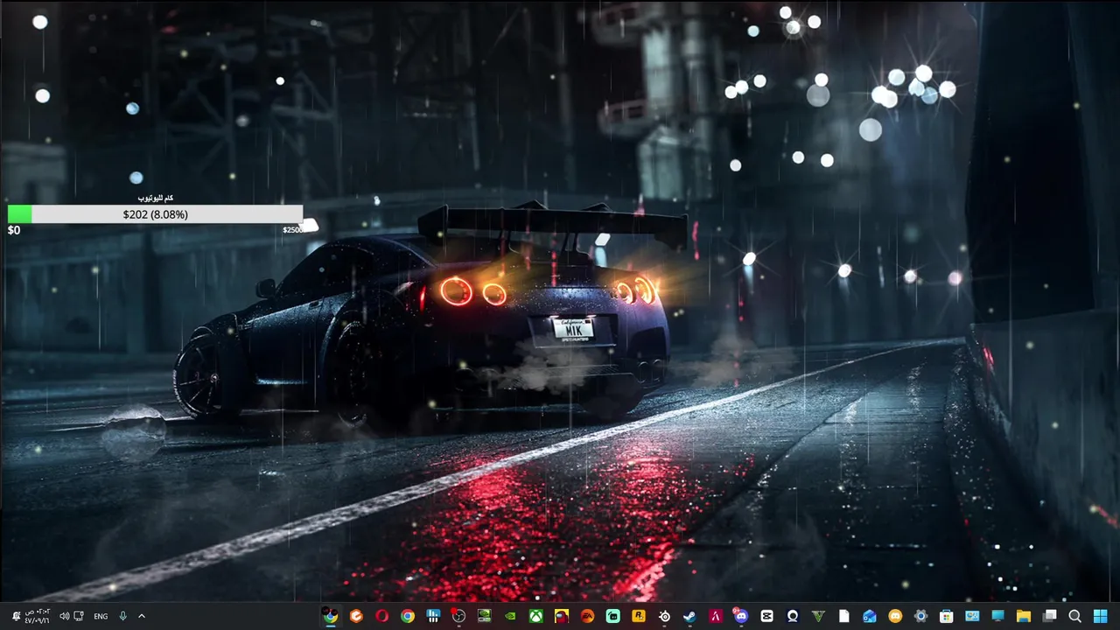
Task: Open the NVIDIA icon beside Xbox
Action: pyautogui.click(x=510, y=616)
